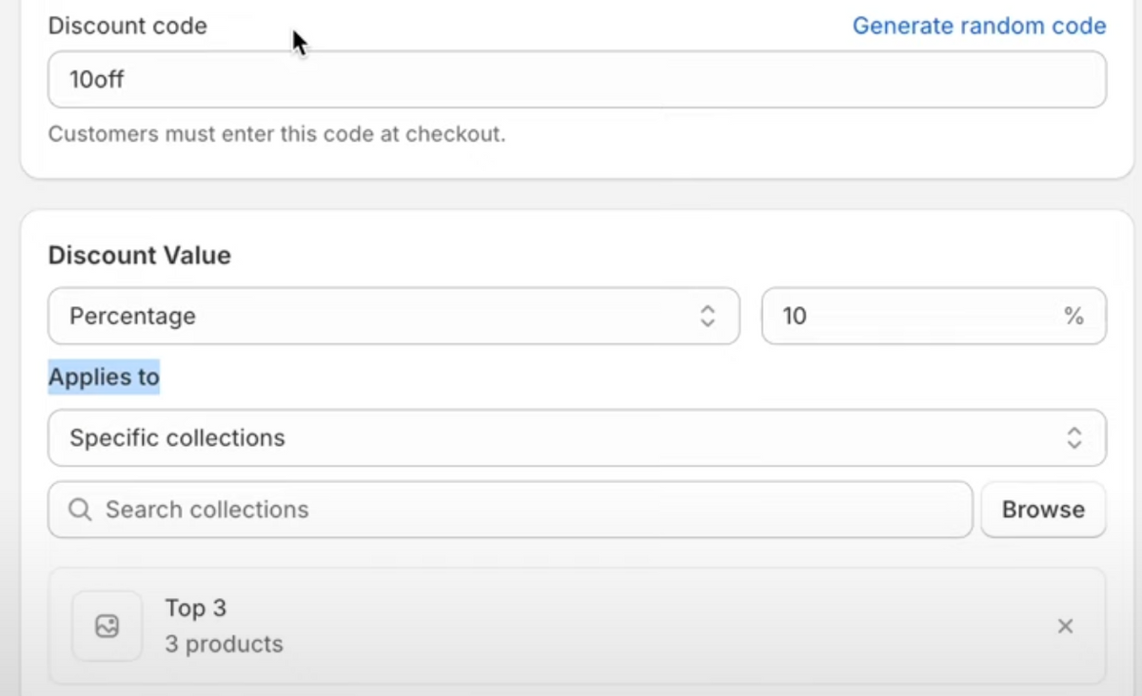Viewport: 1142px width, 696px height.
Task: Click the Discount Value section heading
Action: [139, 255]
